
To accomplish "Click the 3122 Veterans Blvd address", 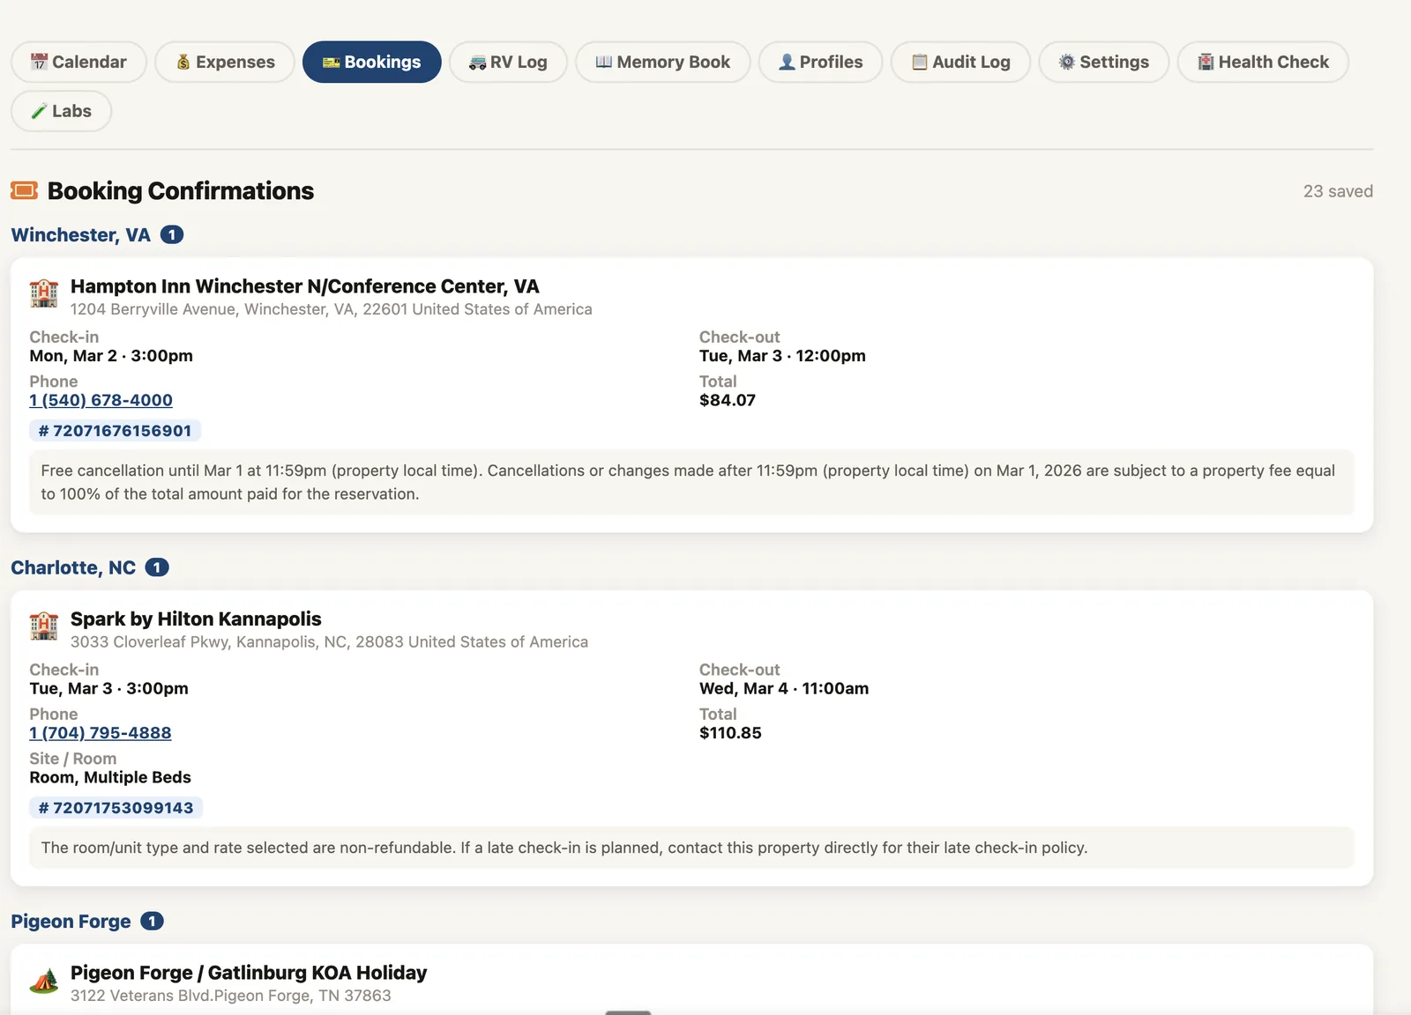I will pyautogui.click(x=231, y=996).
